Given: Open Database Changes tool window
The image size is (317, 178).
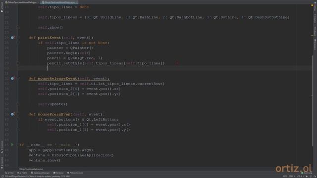Looking at the screenshot, I should coord(40,173).
